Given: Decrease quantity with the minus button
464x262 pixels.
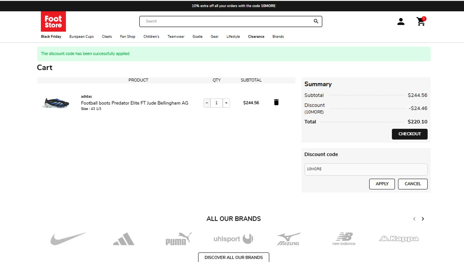Looking at the screenshot, I should coord(207,103).
